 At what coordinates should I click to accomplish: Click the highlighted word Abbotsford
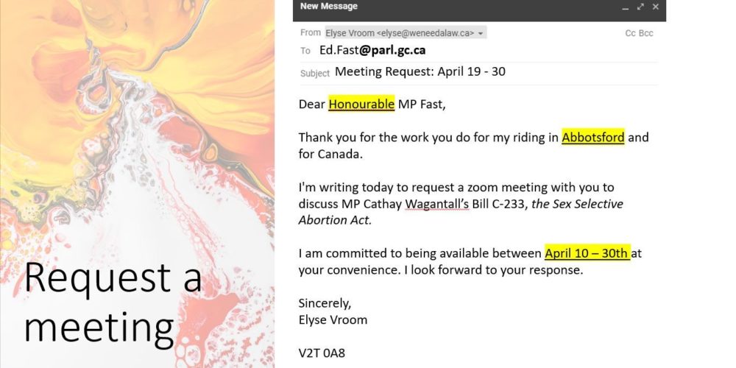(x=592, y=138)
